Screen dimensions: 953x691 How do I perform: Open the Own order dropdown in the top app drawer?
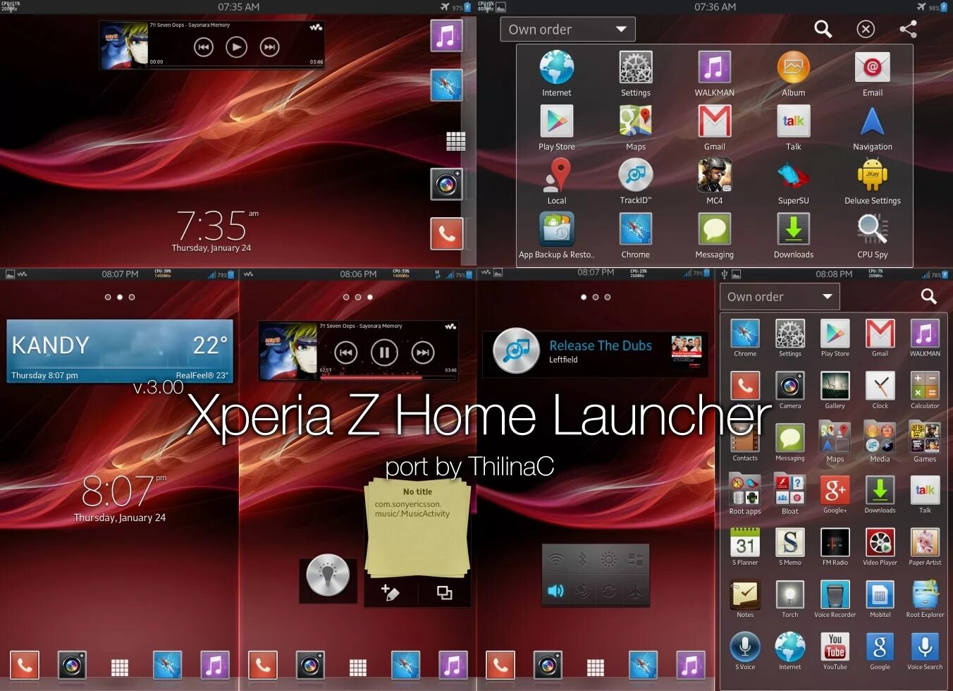point(567,30)
